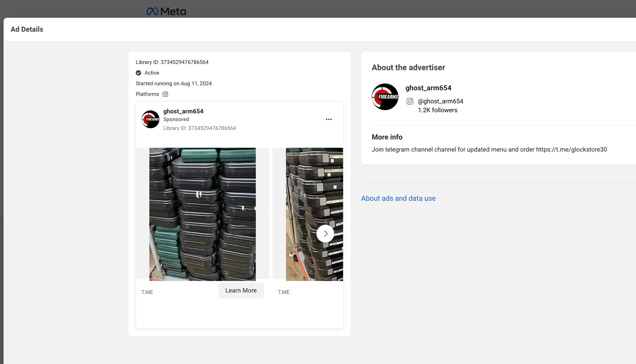636x364 pixels.
Task: Click the Active status checkmark icon
Action: point(138,73)
